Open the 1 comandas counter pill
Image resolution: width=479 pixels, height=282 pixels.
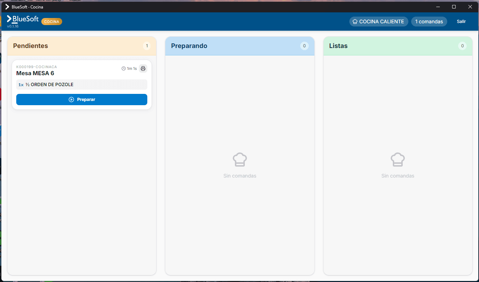(x=429, y=22)
